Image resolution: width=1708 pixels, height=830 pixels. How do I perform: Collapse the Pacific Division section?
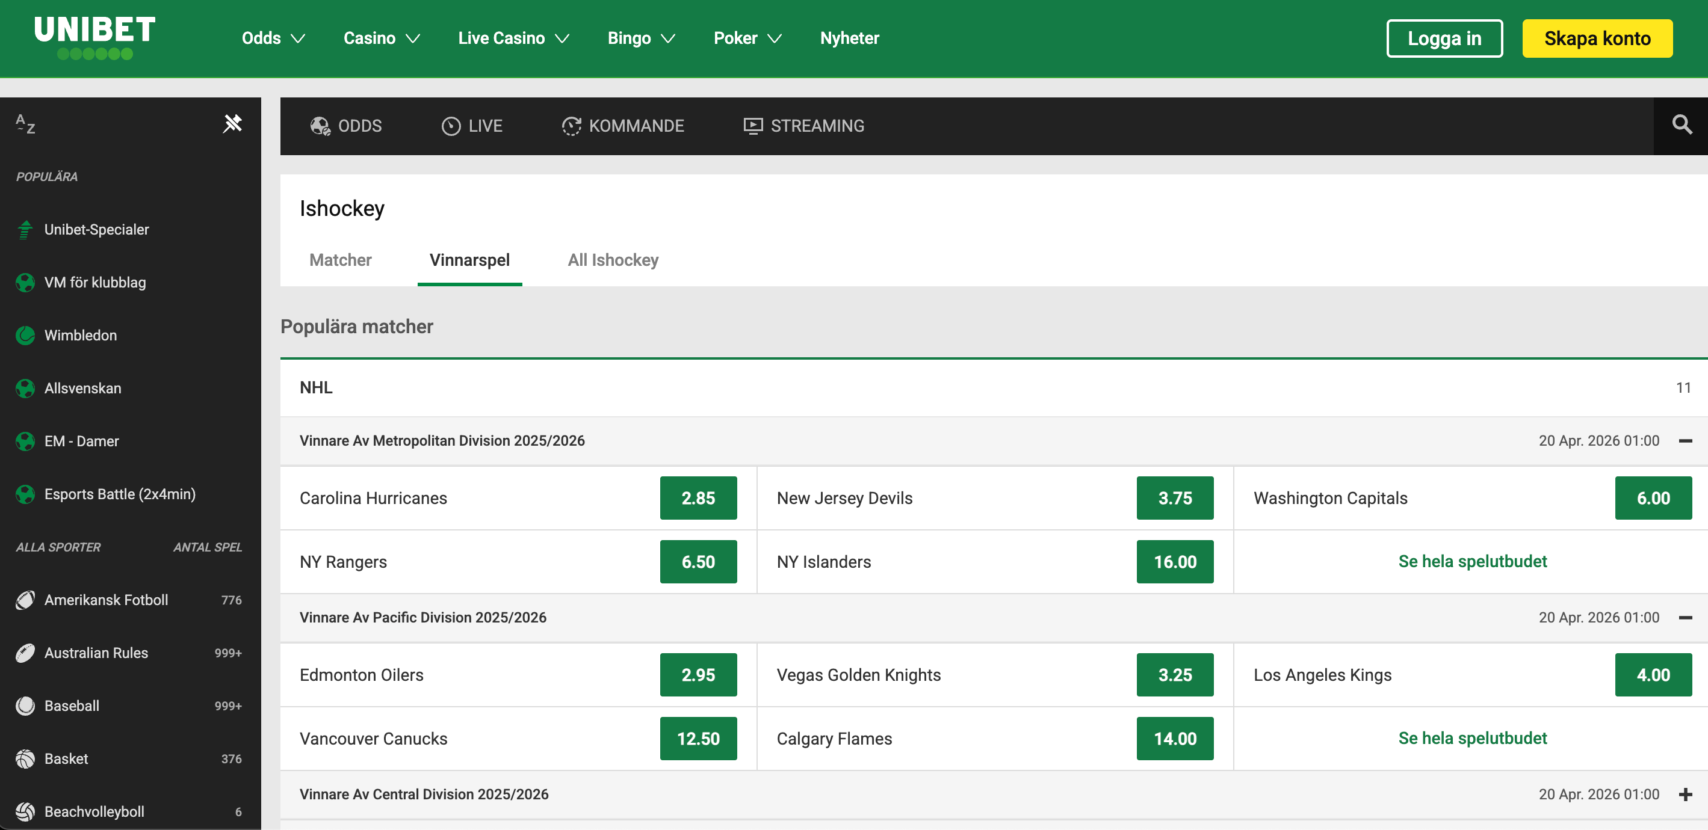(1686, 618)
